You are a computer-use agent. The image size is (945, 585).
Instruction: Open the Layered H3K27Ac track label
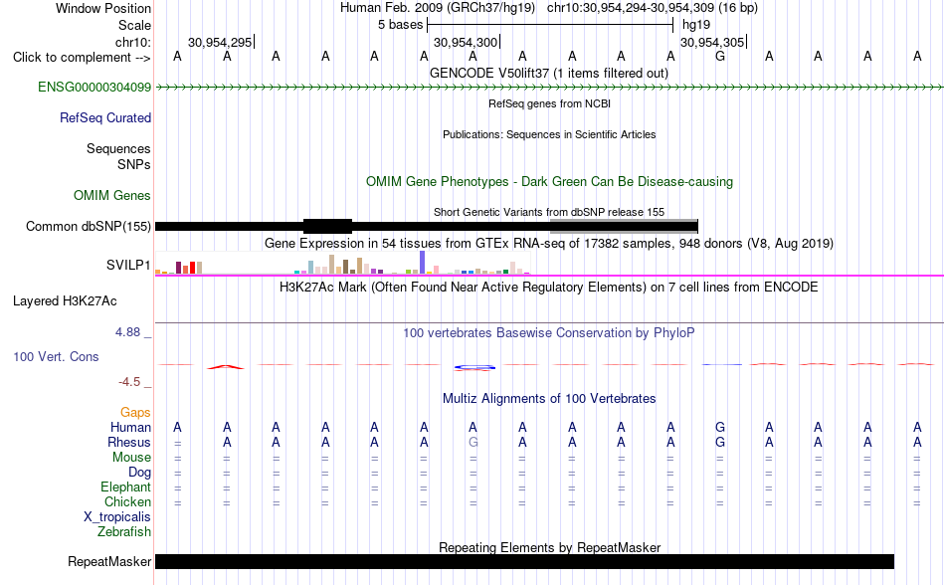65,301
